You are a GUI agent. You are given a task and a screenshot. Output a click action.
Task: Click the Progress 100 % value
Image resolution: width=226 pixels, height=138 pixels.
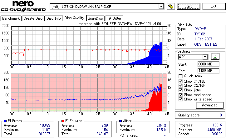pos(217,125)
